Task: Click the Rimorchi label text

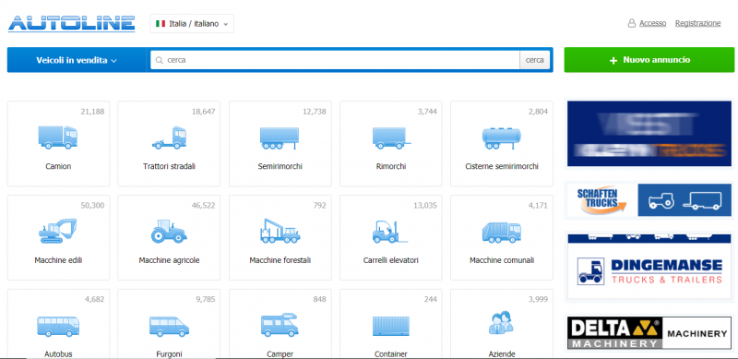Action: [x=391, y=166]
